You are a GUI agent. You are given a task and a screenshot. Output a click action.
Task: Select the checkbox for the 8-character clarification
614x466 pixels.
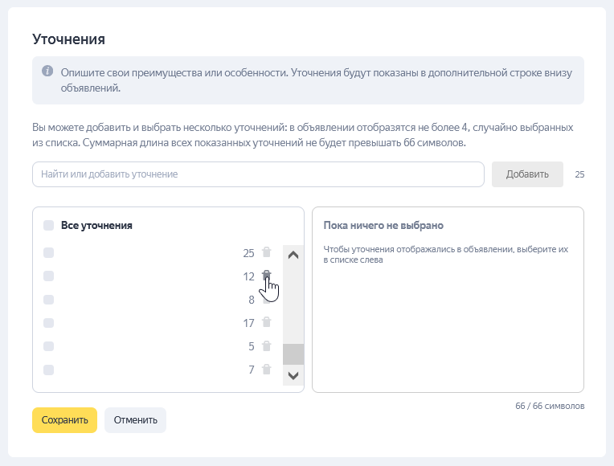[49, 300]
